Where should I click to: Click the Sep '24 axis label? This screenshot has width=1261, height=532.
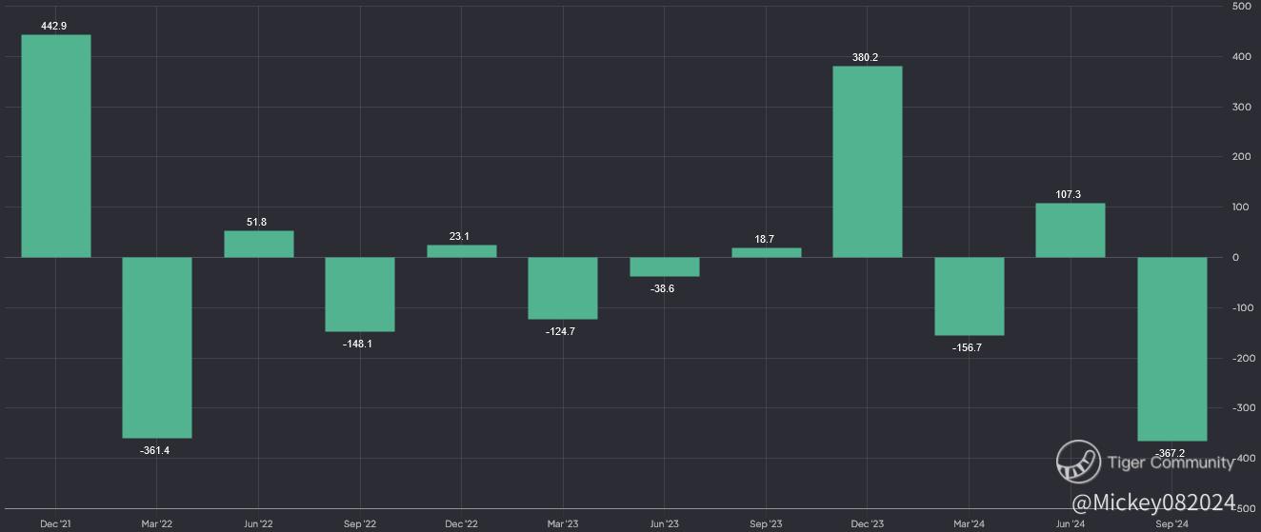(1172, 523)
